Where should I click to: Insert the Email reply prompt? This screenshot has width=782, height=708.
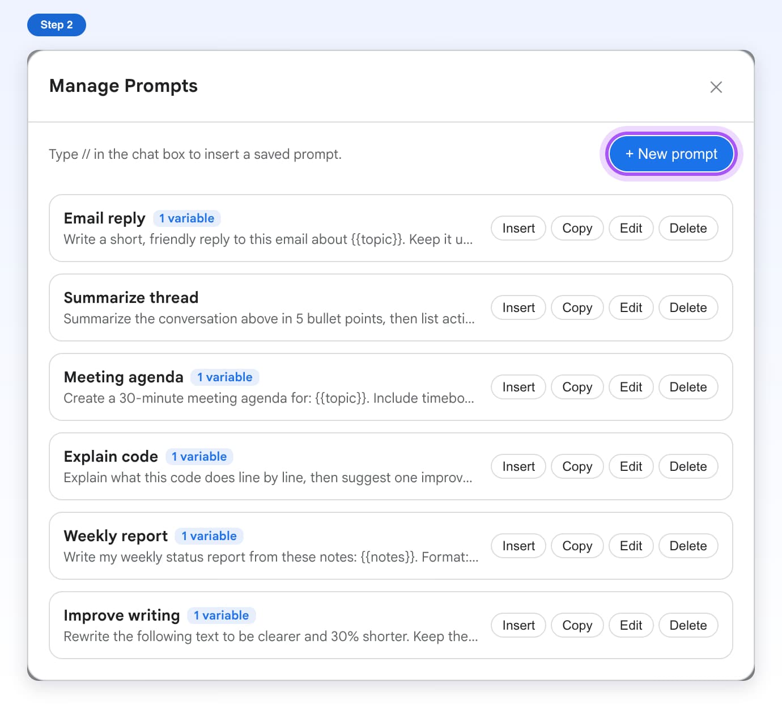pyautogui.click(x=518, y=228)
